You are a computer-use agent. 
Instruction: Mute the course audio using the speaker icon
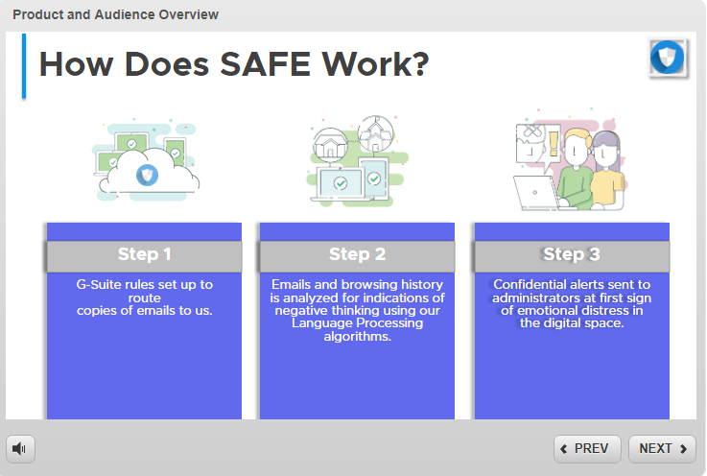(x=21, y=448)
